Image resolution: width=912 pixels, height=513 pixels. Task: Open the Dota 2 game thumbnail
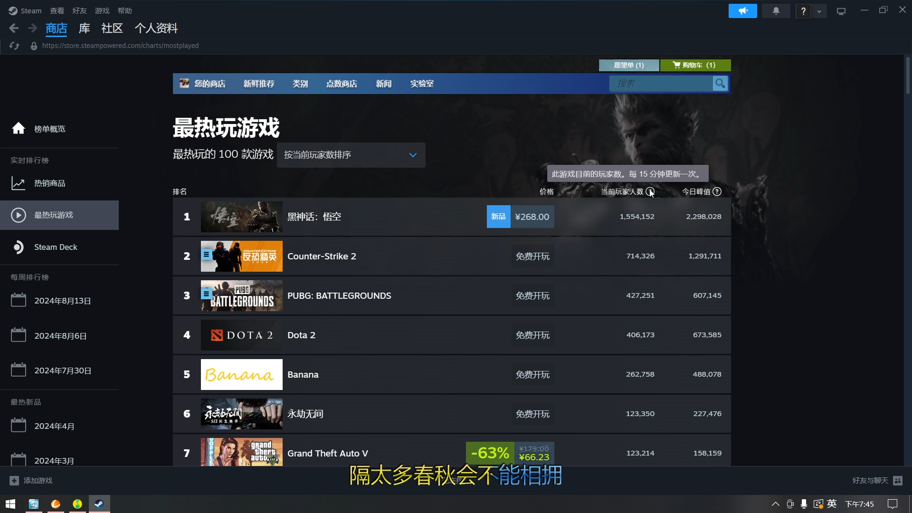pos(242,335)
